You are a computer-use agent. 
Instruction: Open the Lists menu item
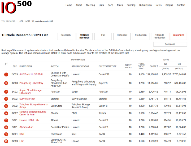click(x=101, y=5)
